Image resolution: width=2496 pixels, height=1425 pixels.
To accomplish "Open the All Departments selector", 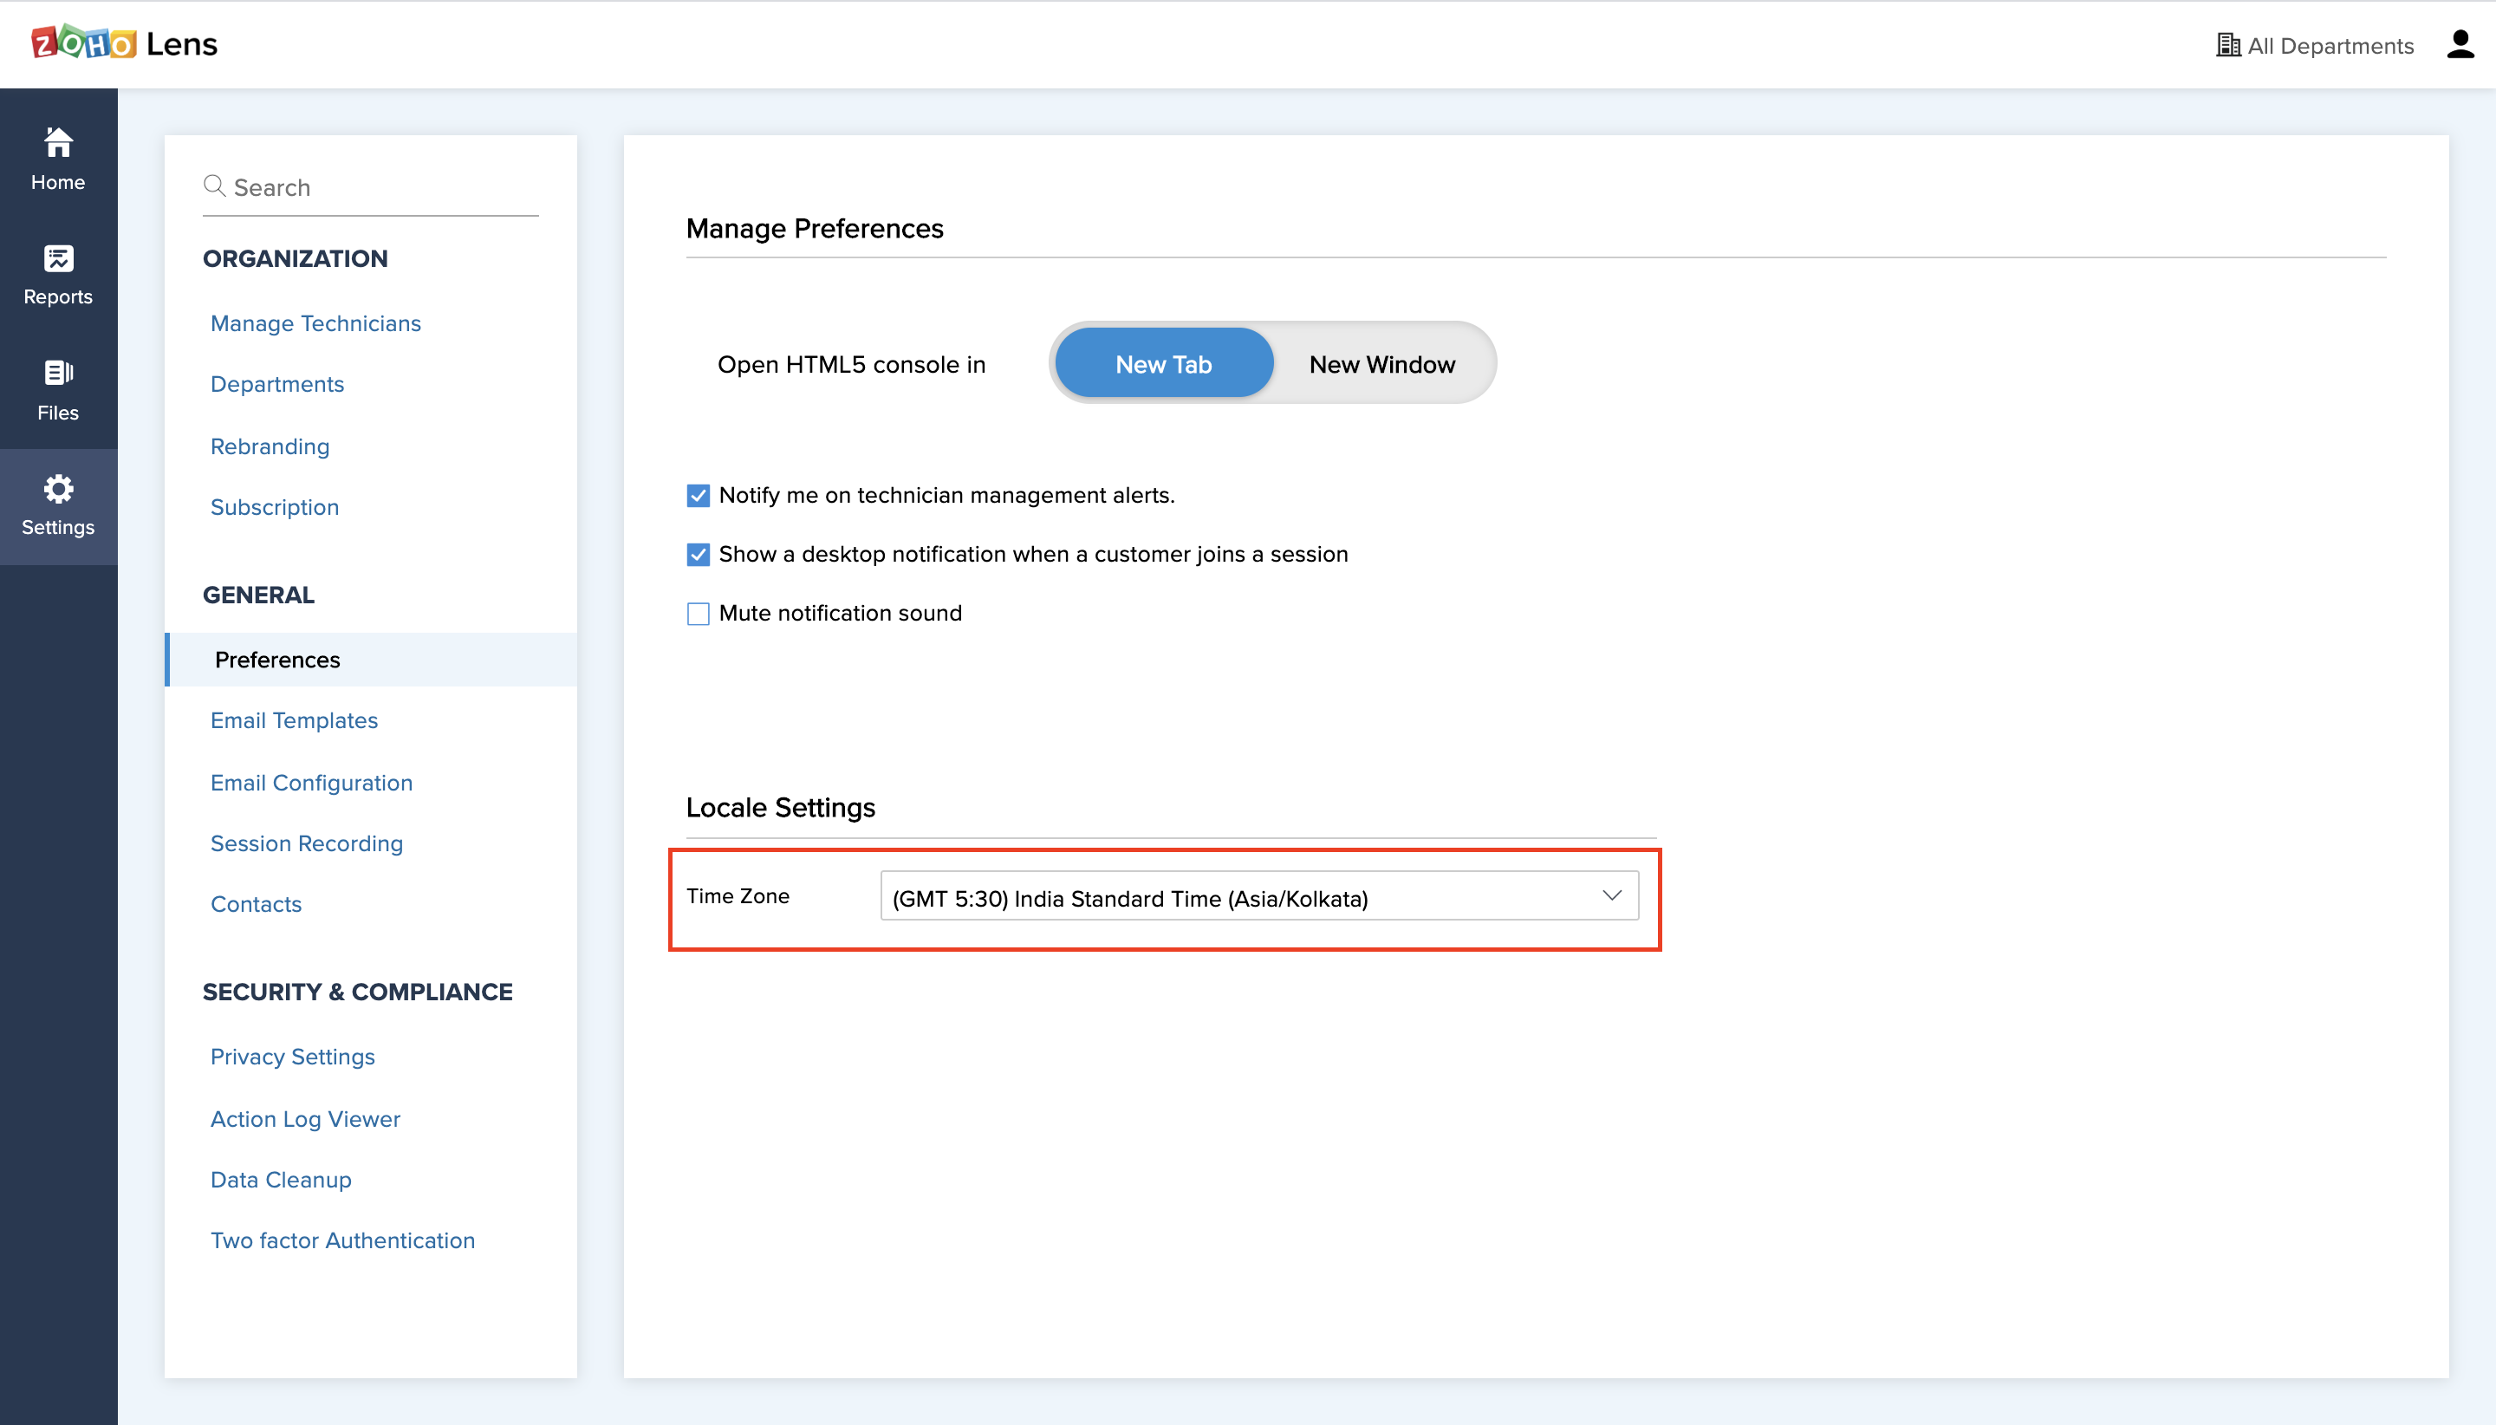I will point(2330,46).
